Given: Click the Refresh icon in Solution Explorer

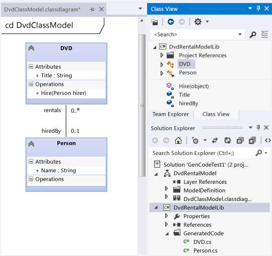Looking at the screenshot, I should click(x=227, y=140).
